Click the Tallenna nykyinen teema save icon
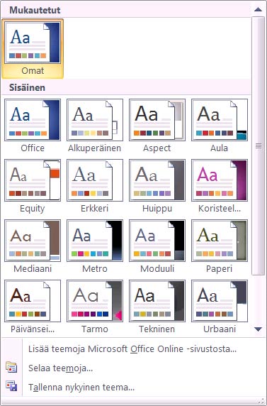267x406 pixels. point(11,386)
